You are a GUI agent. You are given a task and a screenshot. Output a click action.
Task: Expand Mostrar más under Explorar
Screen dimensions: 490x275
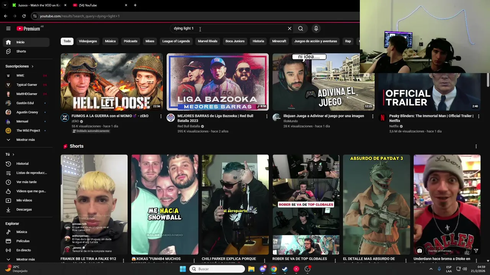26,259
